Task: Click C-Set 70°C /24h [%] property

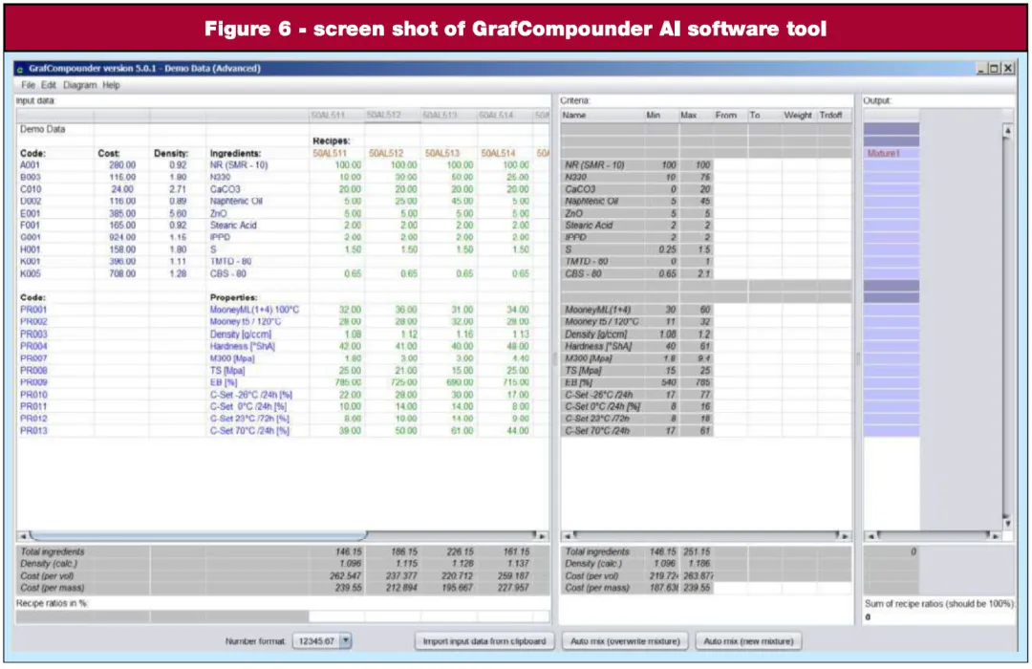Action: point(249,431)
